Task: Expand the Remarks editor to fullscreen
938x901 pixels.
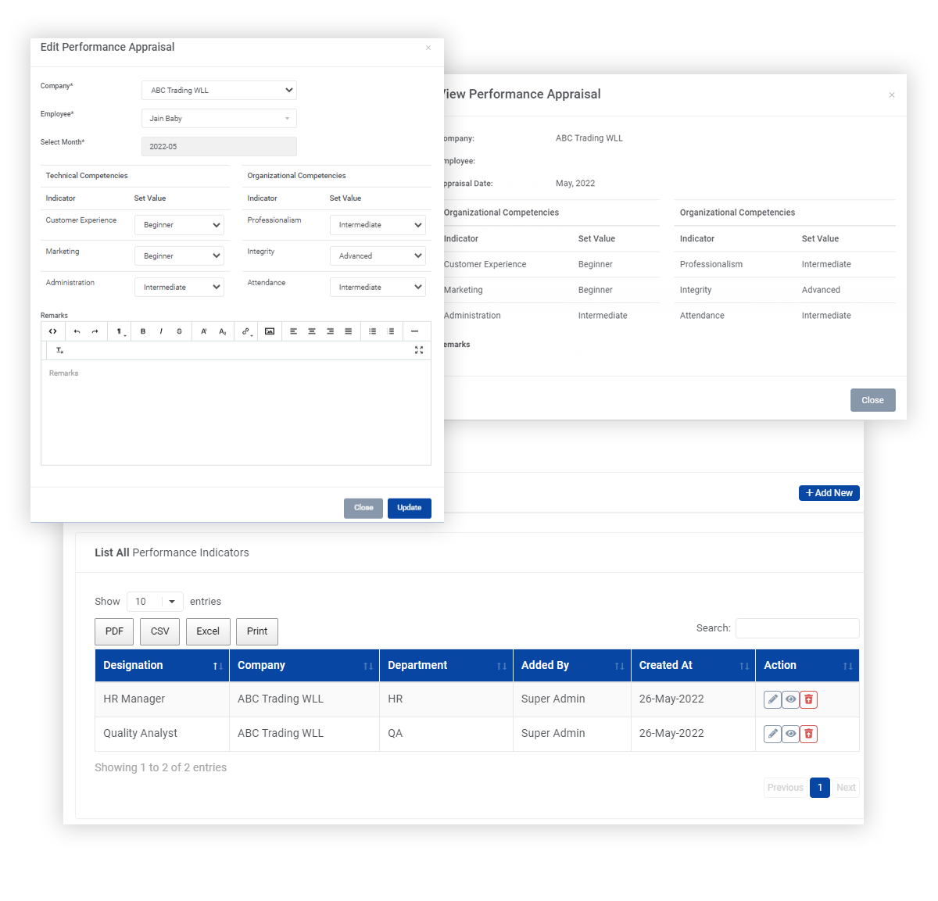Action: 419,350
